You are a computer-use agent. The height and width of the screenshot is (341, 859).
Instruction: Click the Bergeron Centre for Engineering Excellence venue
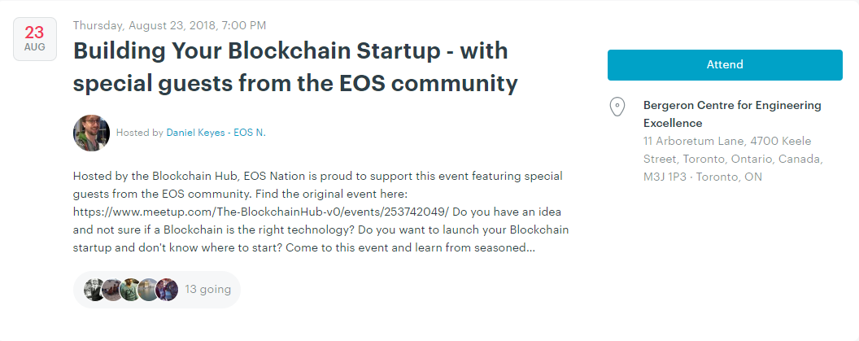point(732,114)
